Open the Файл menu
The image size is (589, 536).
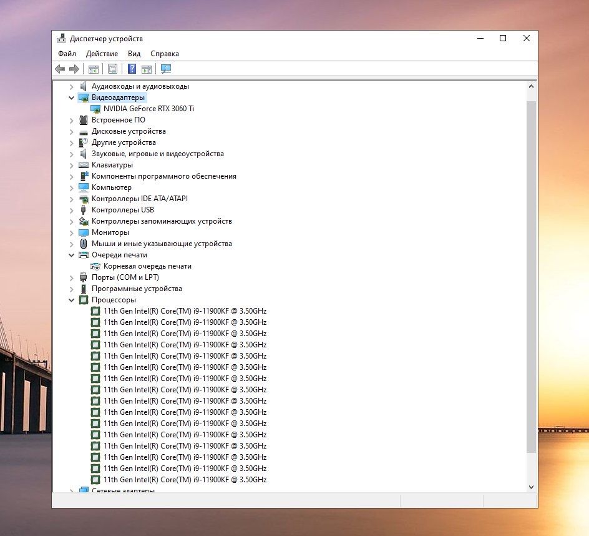coord(67,53)
